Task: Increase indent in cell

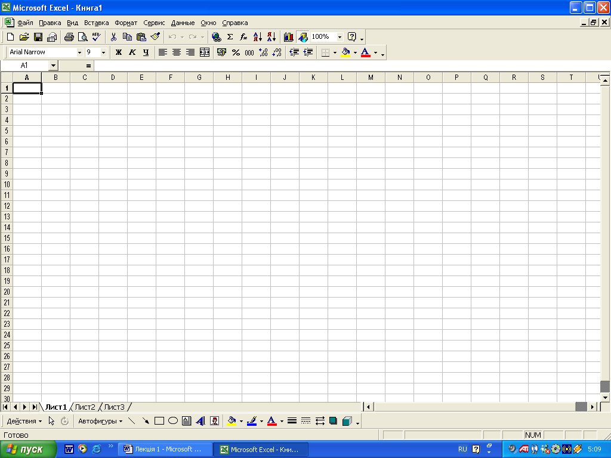Action: 308,52
